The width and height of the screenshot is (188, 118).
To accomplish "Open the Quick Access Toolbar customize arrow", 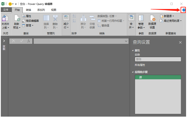I will click(x=16, y=4).
